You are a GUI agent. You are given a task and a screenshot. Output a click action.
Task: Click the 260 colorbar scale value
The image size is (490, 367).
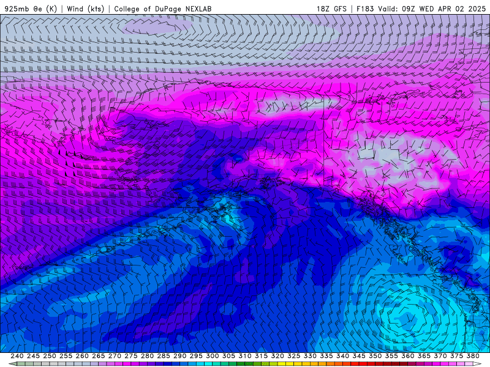82,356
